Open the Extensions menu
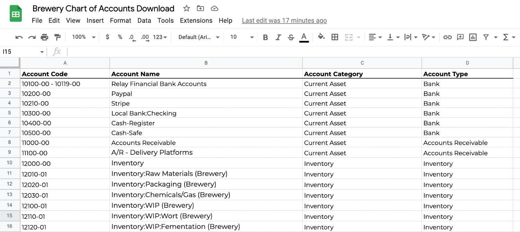 [x=196, y=20]
